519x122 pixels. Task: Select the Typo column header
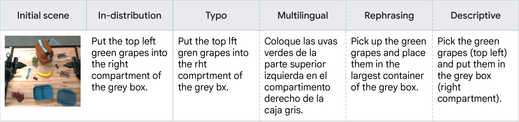pos(216,15)
